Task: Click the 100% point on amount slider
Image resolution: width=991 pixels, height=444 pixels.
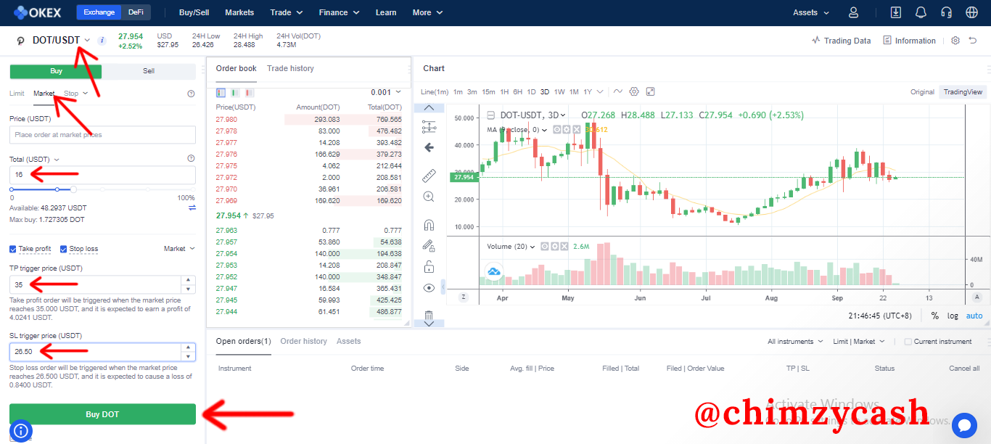Action: (x=193, y=189)
